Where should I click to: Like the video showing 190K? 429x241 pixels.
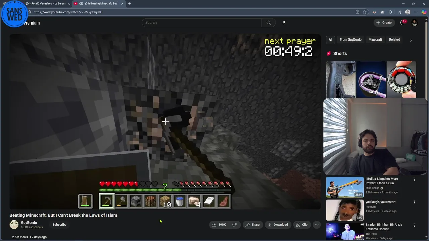click(x=219, y=225)
